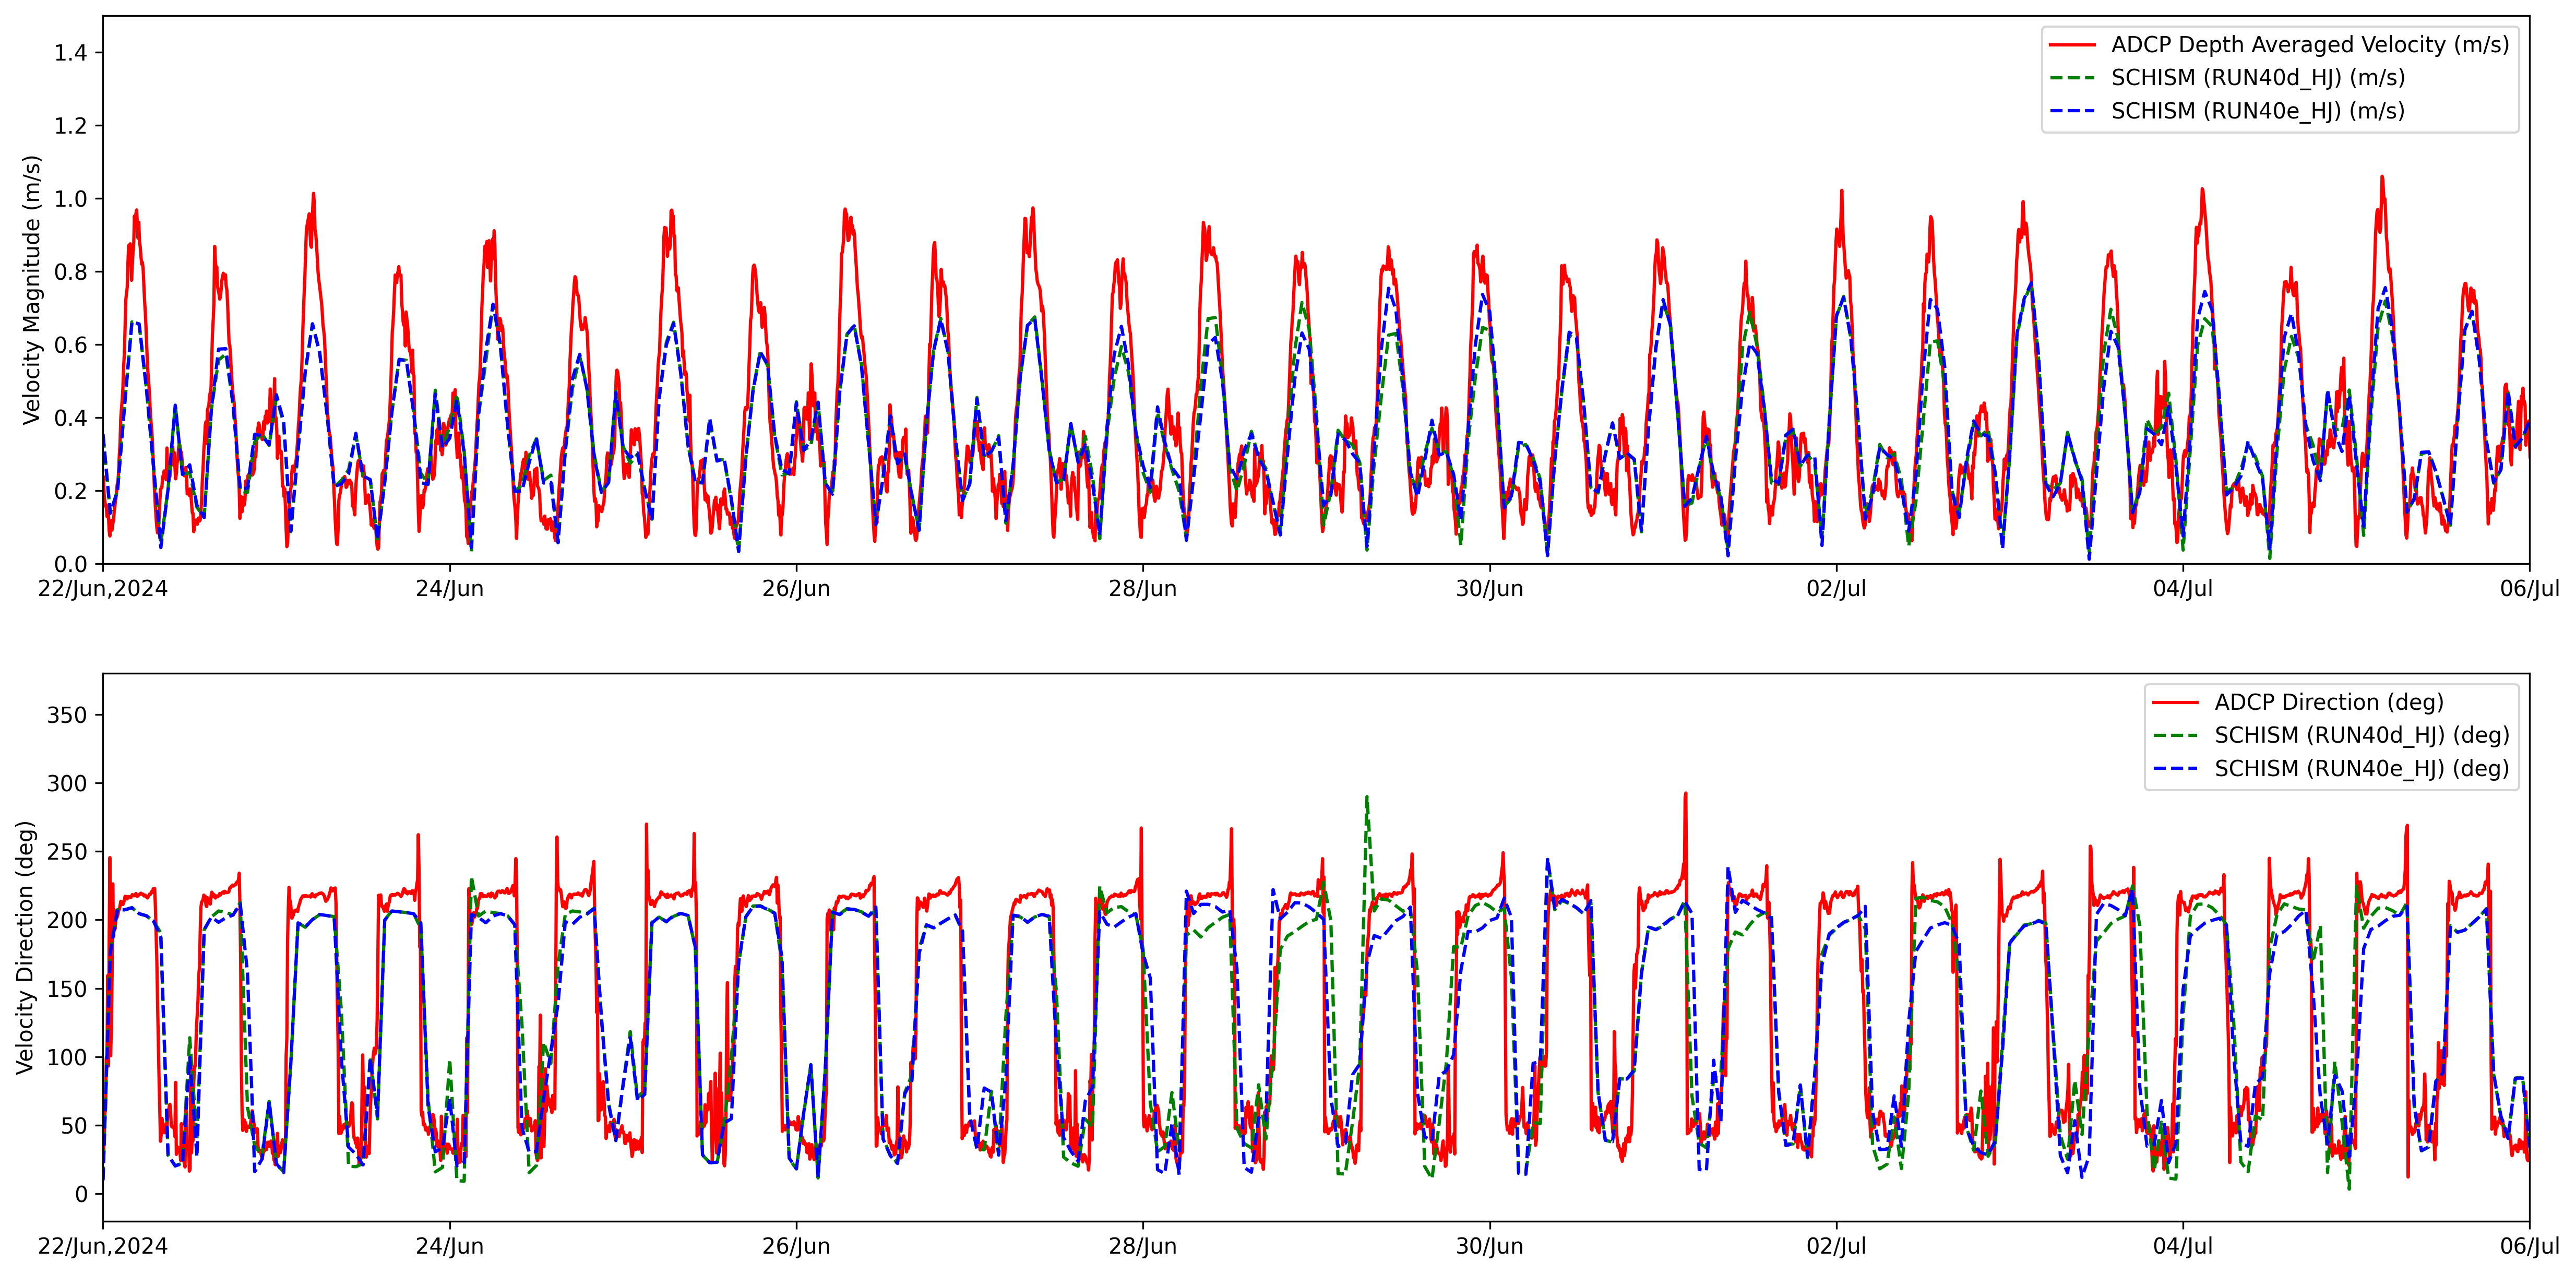Click the Velocity Direction (deg) axis label

point(25,947)
